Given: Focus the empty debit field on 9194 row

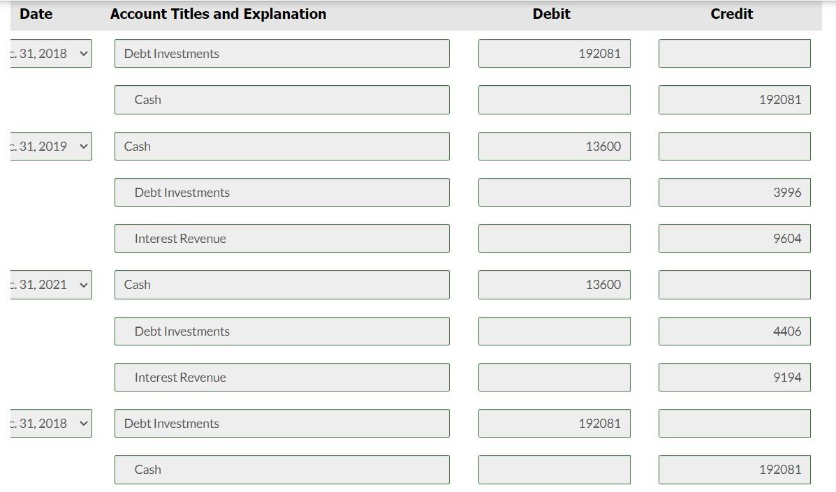Looking at the screenshot, I should [554, 377].
